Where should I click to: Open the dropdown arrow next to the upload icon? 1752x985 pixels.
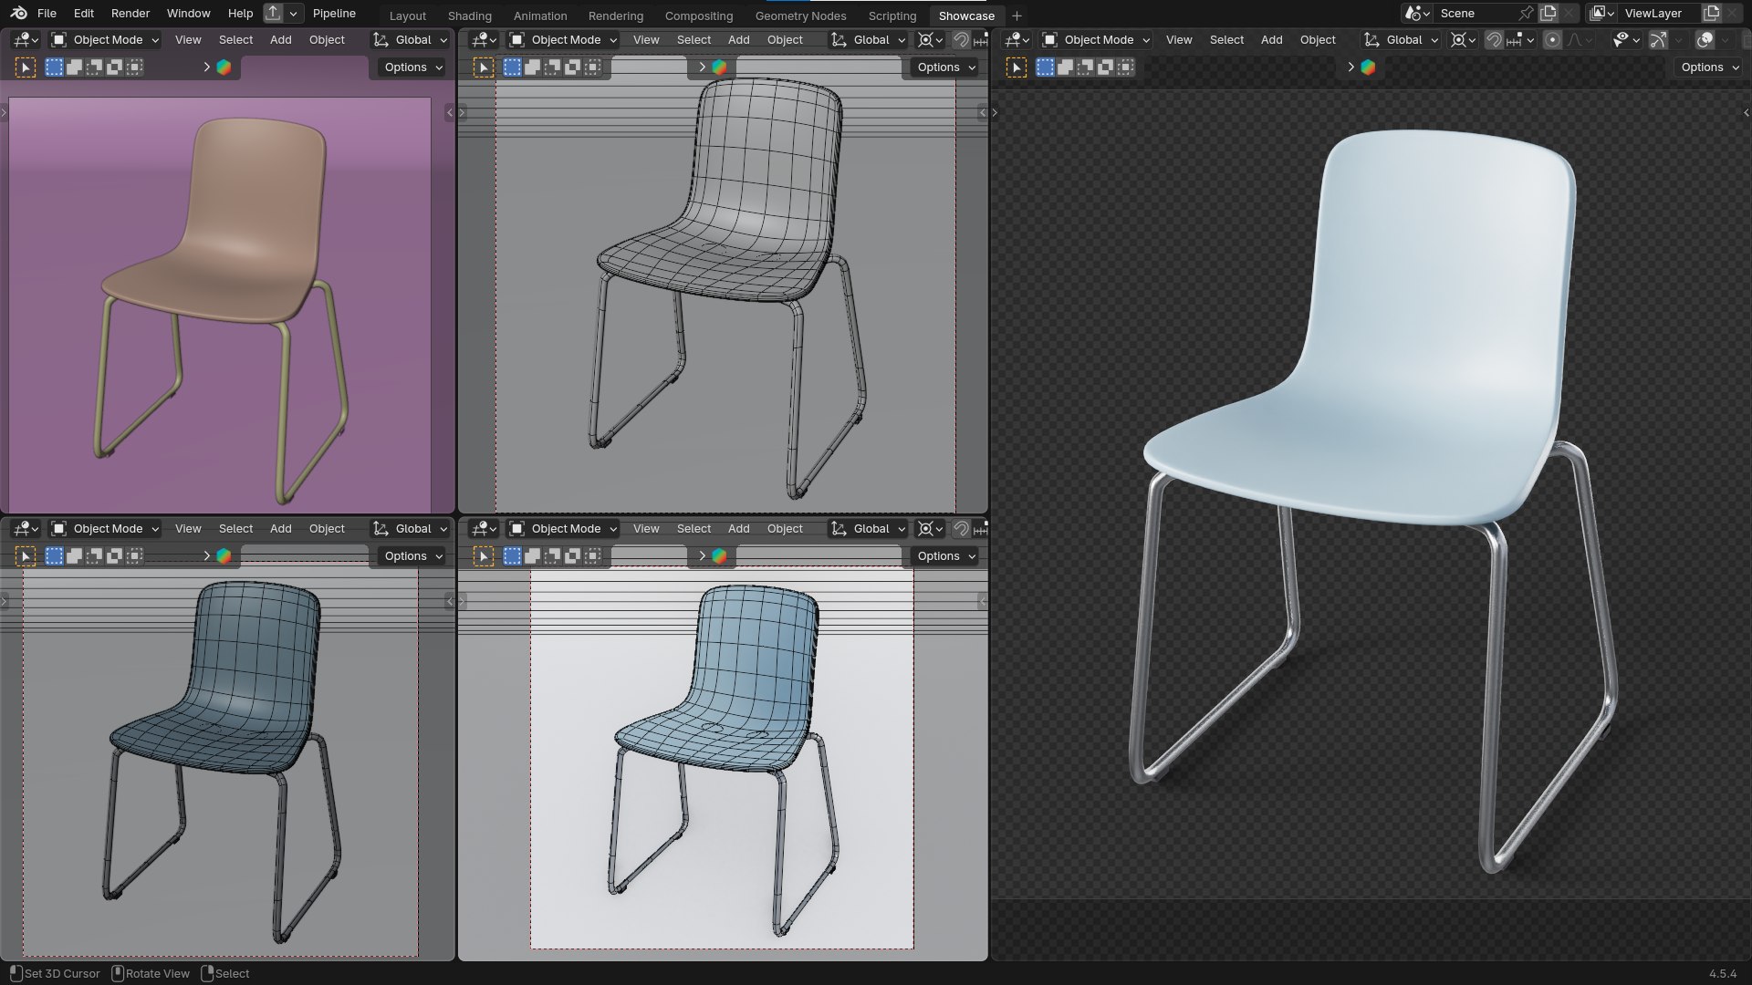[x=294, y=13]
